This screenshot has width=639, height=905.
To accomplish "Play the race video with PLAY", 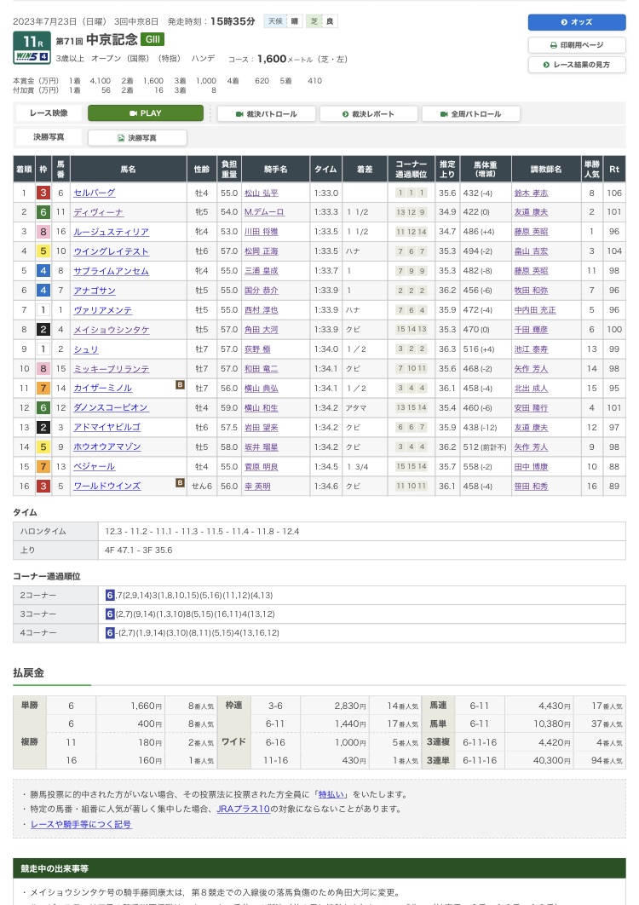I will click(x=146, y=113).
